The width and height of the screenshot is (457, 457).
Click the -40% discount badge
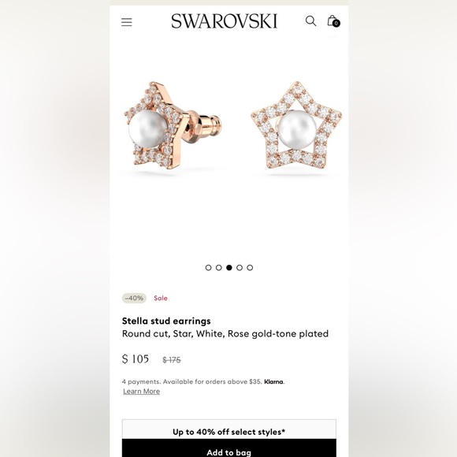point(134,298)
